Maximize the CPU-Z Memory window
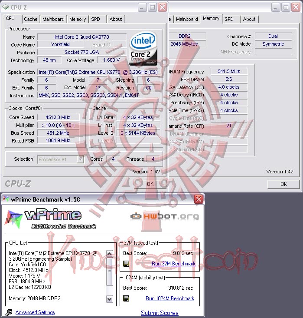Screen dimensions: 303x318 [x=286, y=7]
